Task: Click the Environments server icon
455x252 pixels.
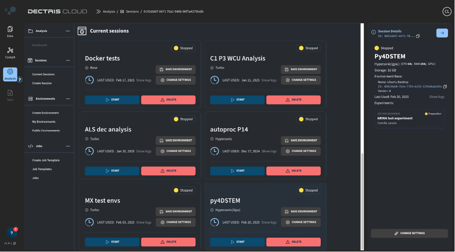Action: click(x=30, y=99)
